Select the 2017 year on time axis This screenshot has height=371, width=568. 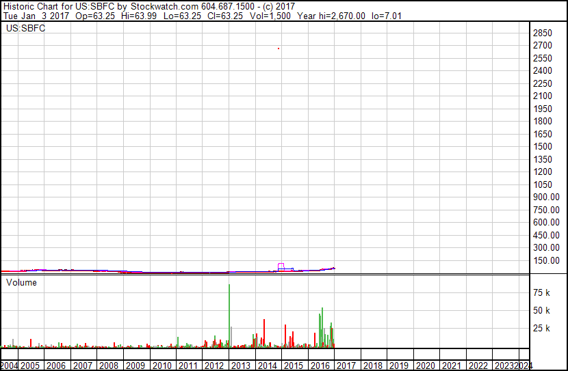(x=346, y=366)
